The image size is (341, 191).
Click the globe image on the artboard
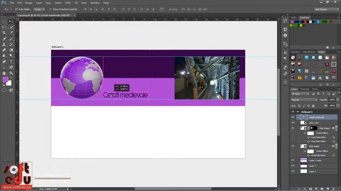pos(82,77)
